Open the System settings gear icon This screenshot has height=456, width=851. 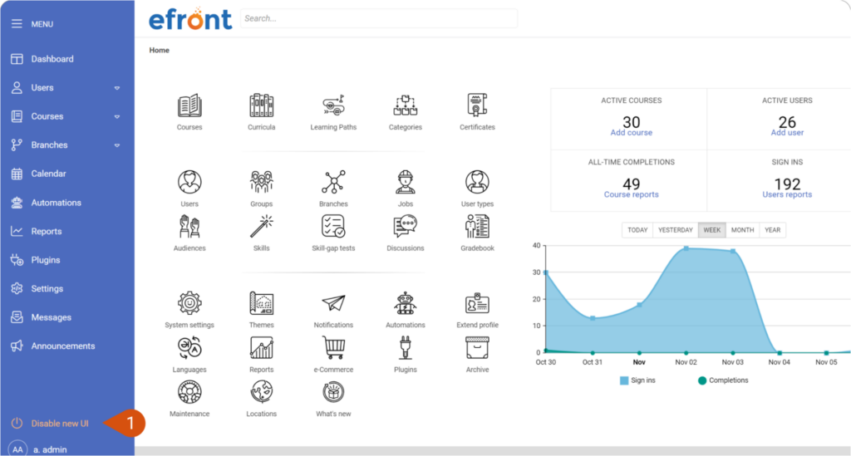189,303
